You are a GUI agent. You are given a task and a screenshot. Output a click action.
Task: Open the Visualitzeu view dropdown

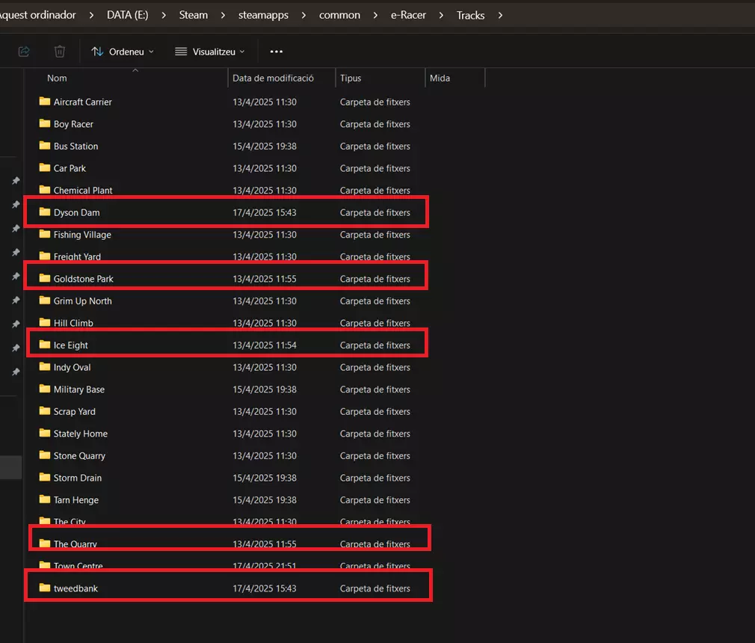210,52
